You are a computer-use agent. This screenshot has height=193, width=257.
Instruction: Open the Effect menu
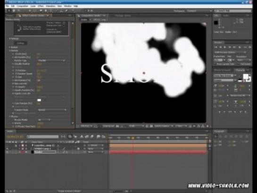[41, 6]
